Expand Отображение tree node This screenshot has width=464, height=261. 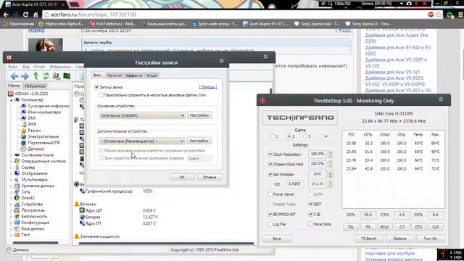coord(12,173)
